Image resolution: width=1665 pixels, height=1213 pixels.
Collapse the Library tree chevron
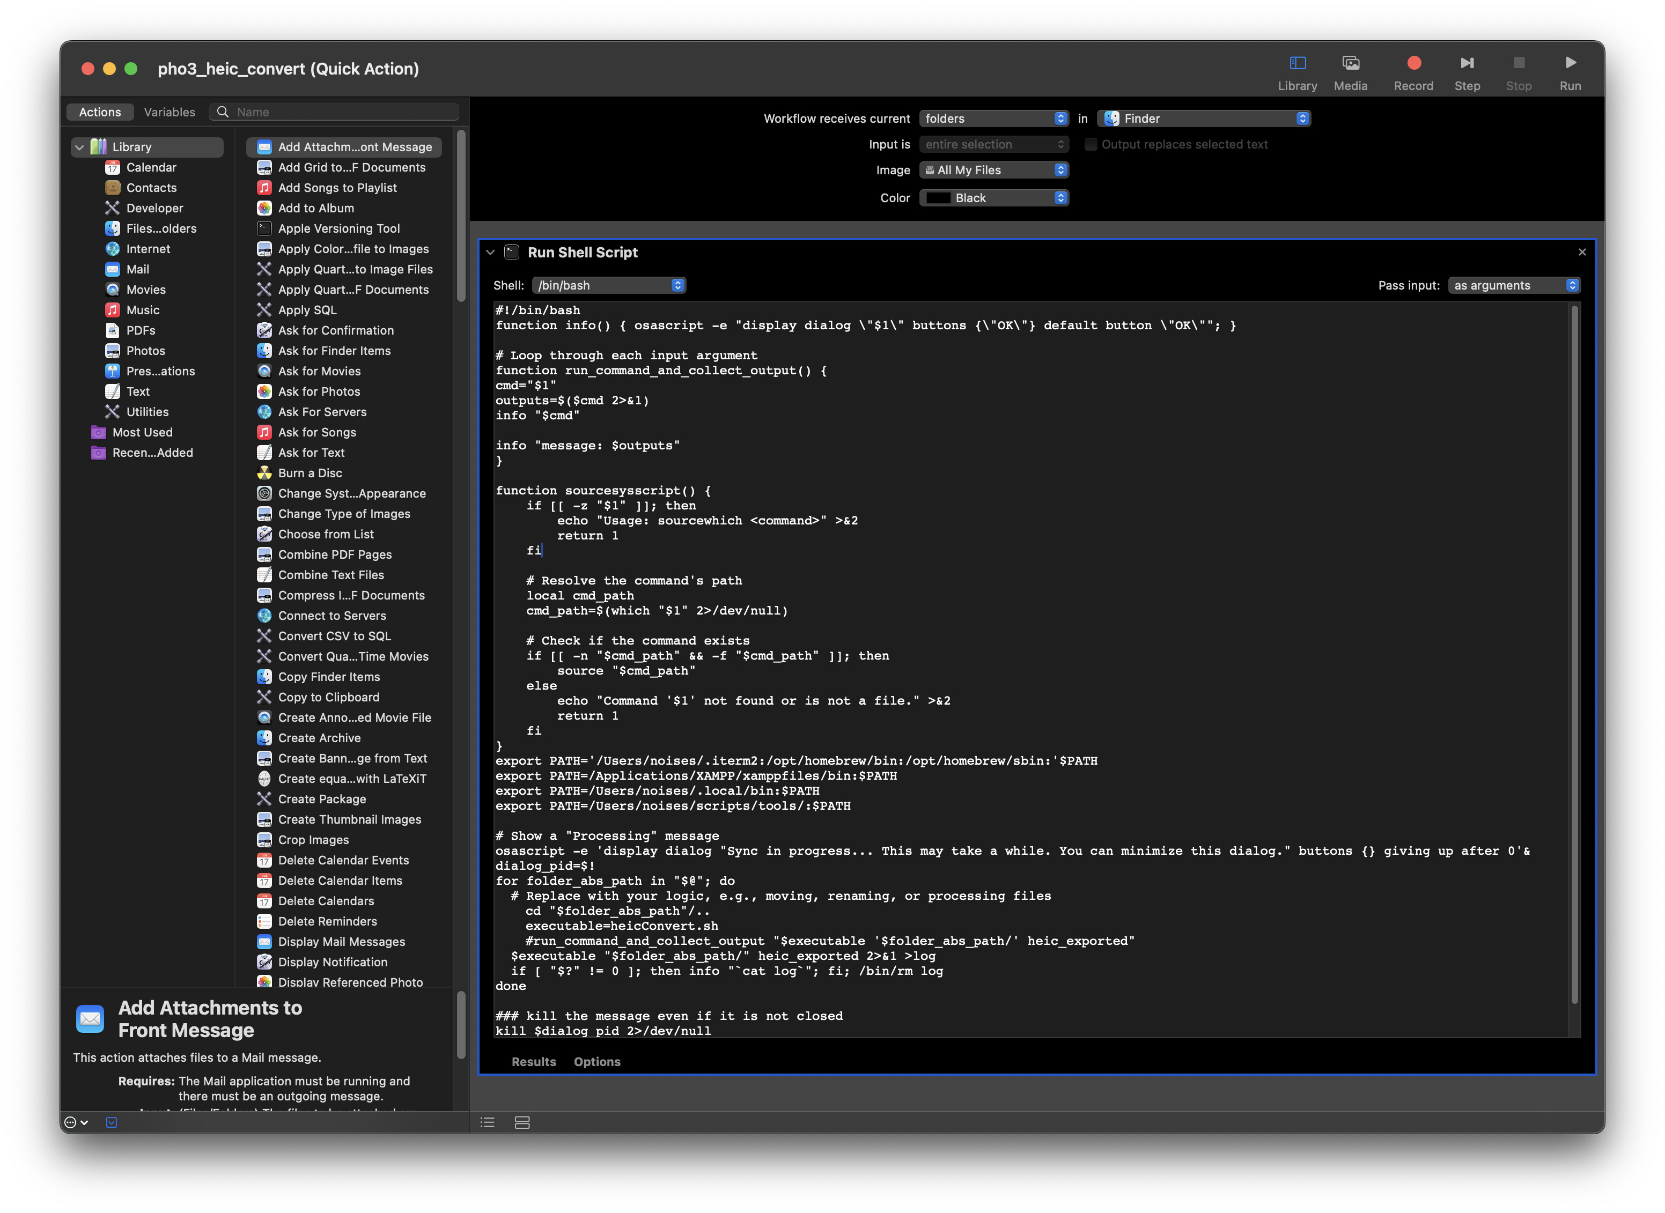click(x=79, y=147)
